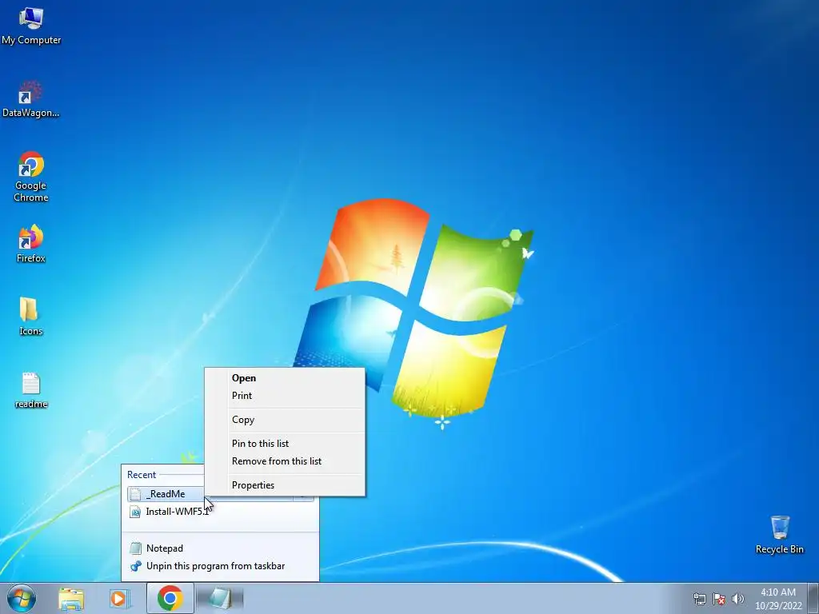This screenshot has width=819, height=614.
Task: Show the clock and date flyout
Action: click(778, 599)
